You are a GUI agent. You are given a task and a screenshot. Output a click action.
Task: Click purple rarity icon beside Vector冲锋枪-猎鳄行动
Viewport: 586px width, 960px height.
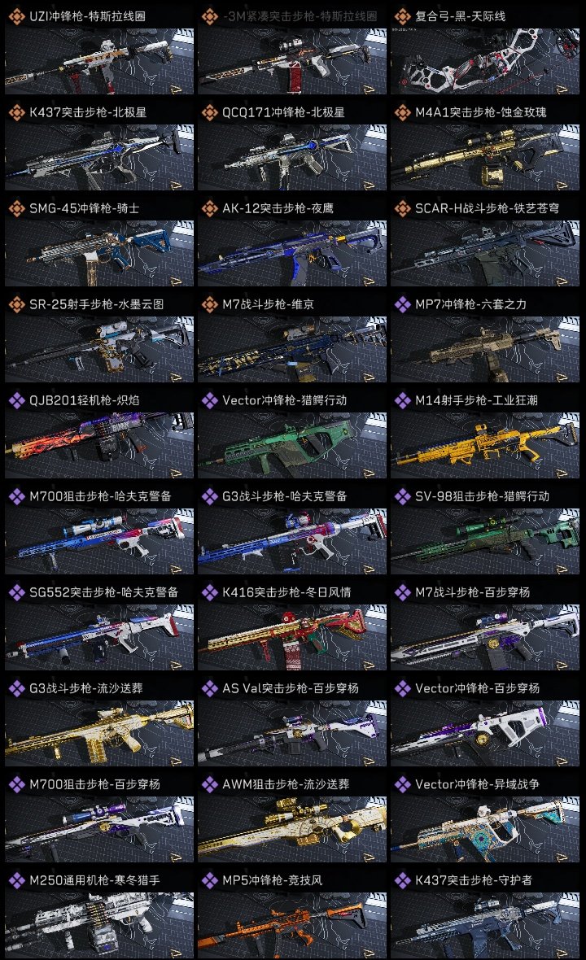pyautogui.click(x=209, y=400)
